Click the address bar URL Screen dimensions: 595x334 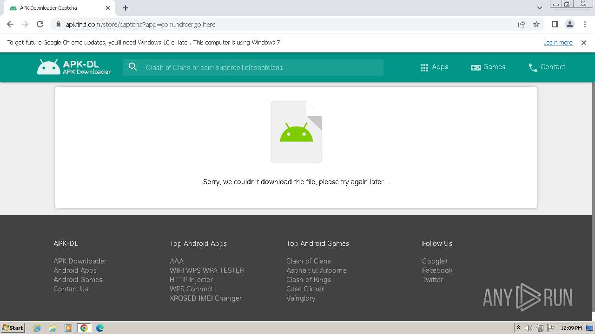tap(140, 24)
